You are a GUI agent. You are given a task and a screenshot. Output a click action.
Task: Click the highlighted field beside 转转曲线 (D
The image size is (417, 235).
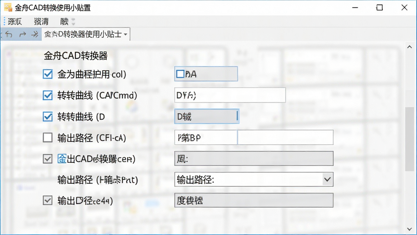pyautogui.click(x=206, y=116)
